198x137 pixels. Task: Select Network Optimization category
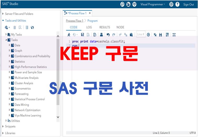pos(27,110)
